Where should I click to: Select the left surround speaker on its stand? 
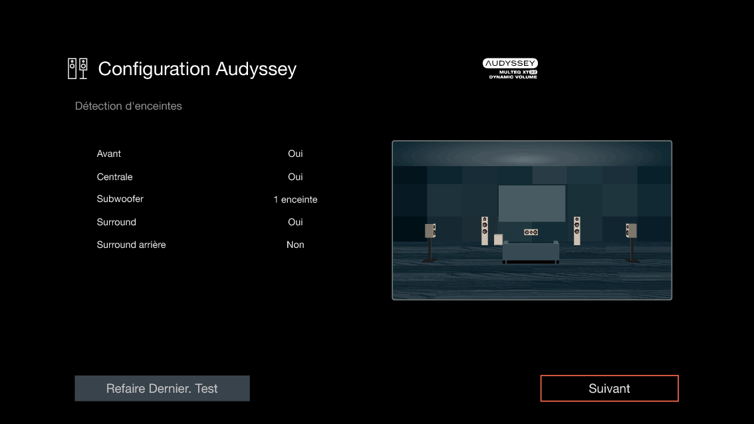429,230
